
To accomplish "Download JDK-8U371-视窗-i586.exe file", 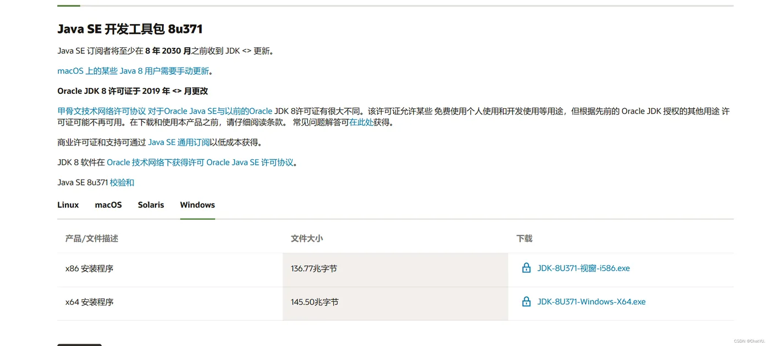I will (584, 269).
